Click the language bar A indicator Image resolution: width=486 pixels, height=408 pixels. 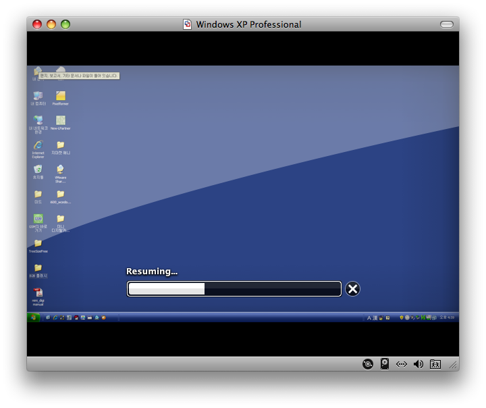coord(369,317)
